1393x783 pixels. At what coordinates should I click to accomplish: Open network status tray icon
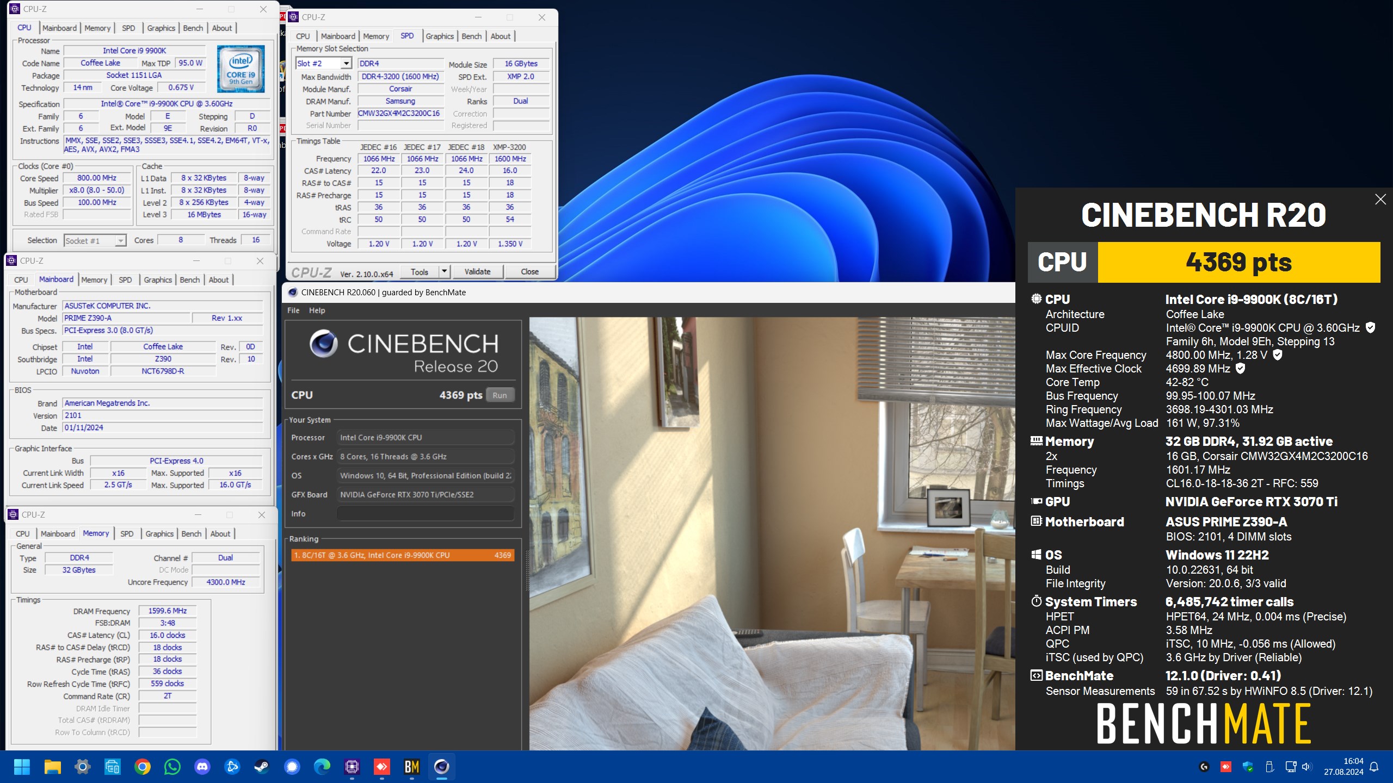click(x=1291, y=767)
